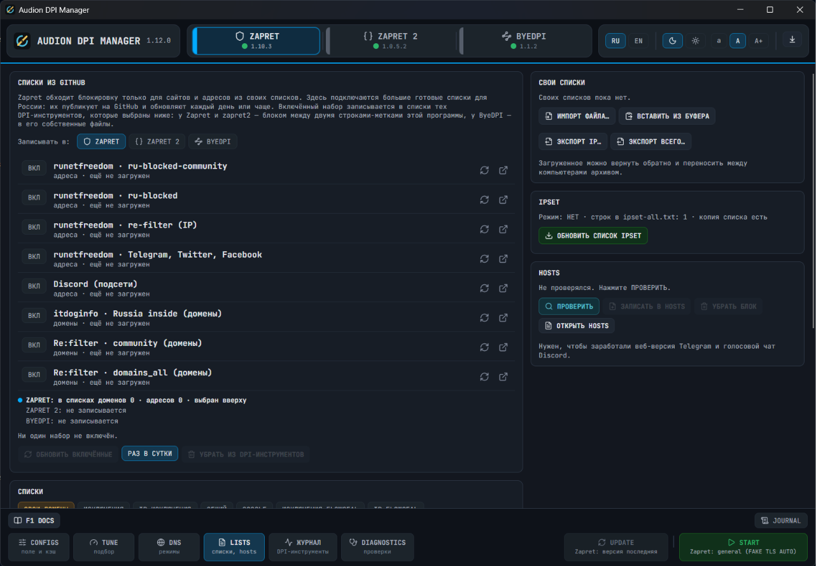Click the download icon in top bar

792,39
